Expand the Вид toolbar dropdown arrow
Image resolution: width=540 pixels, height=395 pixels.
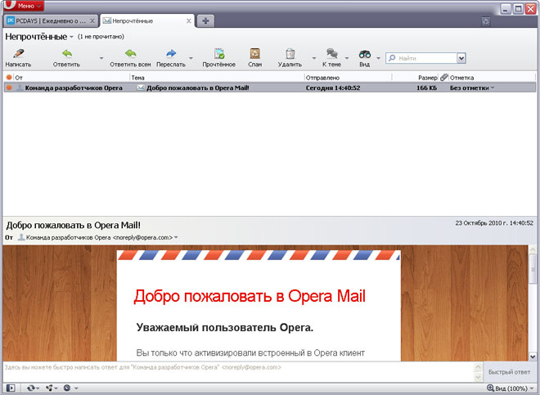click(378, 58)
